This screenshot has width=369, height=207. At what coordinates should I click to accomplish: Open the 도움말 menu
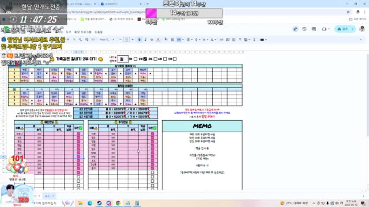99,32
